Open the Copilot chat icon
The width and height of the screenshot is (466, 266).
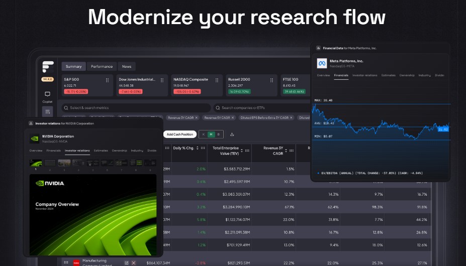(x=47, y=94)
